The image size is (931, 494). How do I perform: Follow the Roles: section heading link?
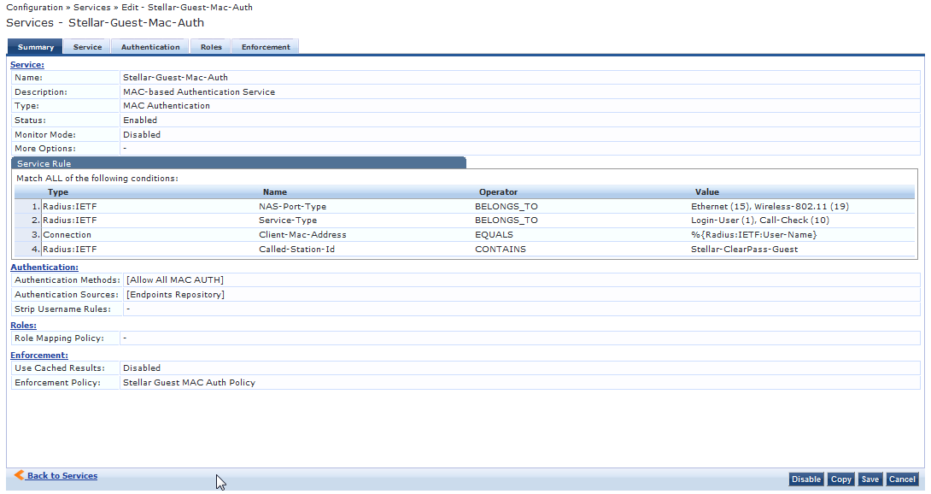click(23, 325)
